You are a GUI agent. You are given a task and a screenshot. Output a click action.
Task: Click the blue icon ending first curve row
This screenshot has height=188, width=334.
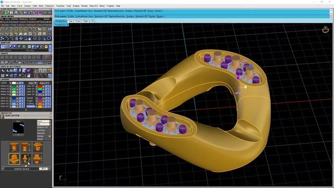pyautogui.click(x=50, y=29)
